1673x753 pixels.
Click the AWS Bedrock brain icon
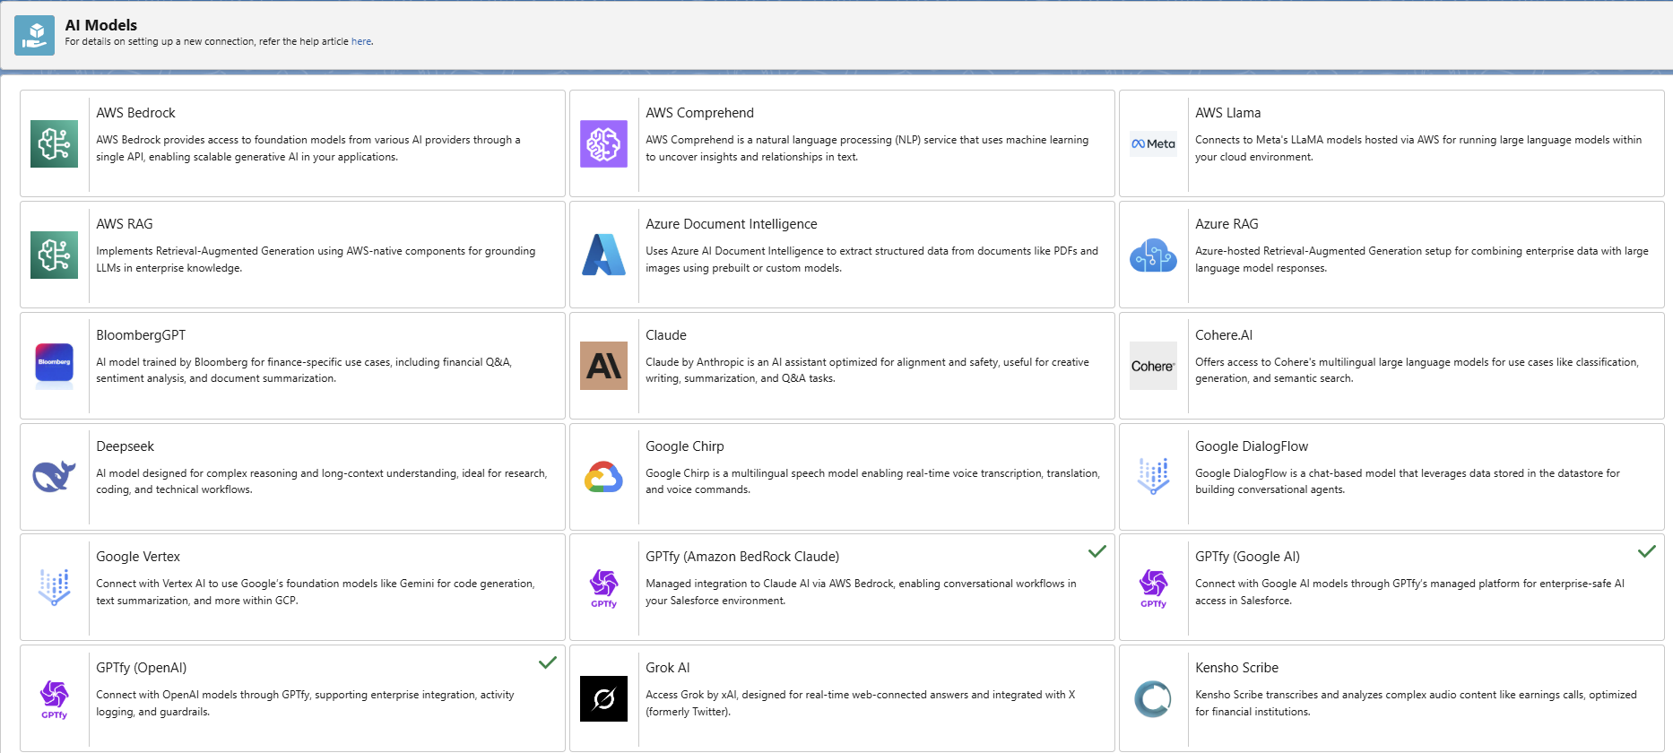[x=54, y=143]
